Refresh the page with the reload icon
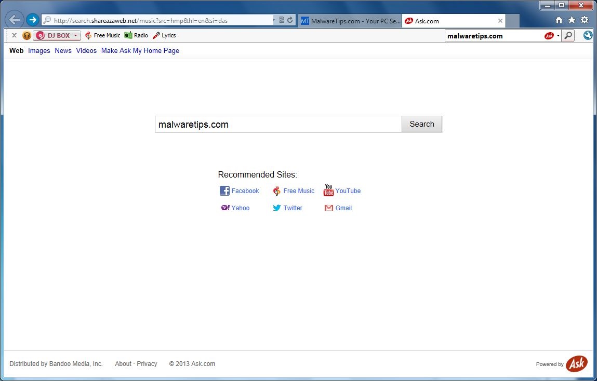The height and width of the screenshot is (381, 597). pyautogui.click(x=290, y=20)
